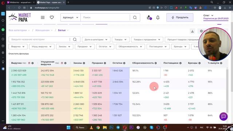Open new browser tab with plus button
This screenshot has height=131, width=233.
click(x=68, y=3)
